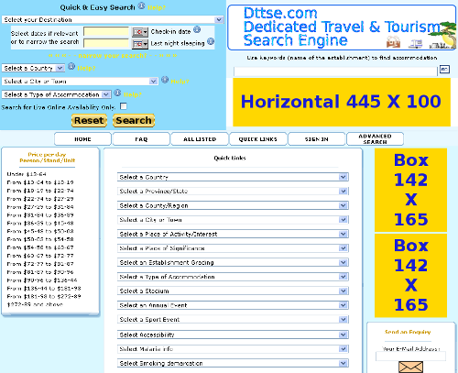This screenshot has width=458, height=373.
Task: Expand Quick Links Type of Accommodation dropdown
Action: coord(233,277)
